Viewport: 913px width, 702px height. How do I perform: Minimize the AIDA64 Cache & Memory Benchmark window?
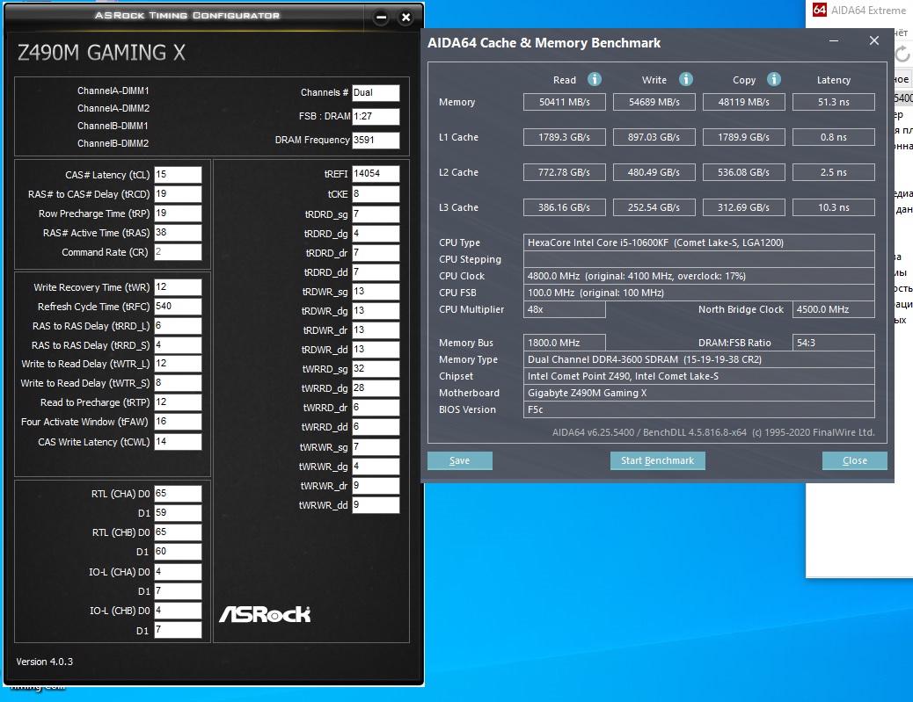click(834, 40)
